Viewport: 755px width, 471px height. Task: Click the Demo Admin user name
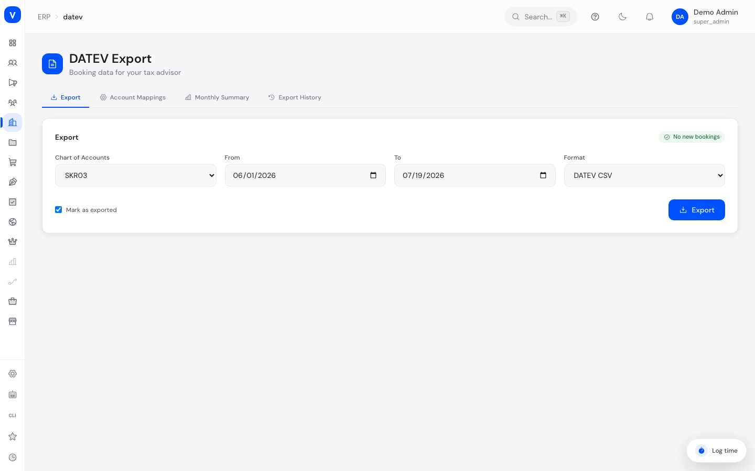click(x=716, y=12)
